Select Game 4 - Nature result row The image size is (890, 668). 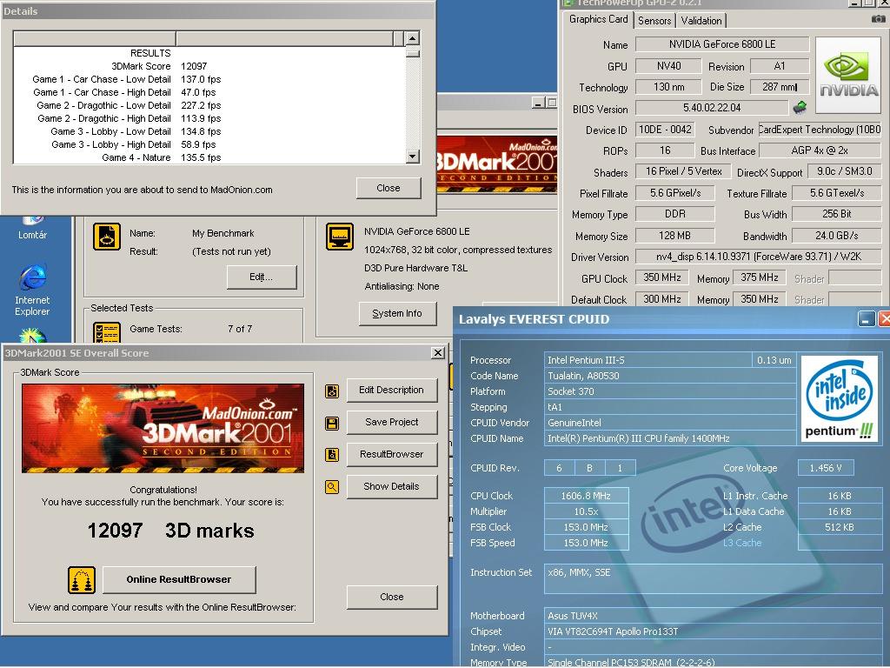point(210,158)
